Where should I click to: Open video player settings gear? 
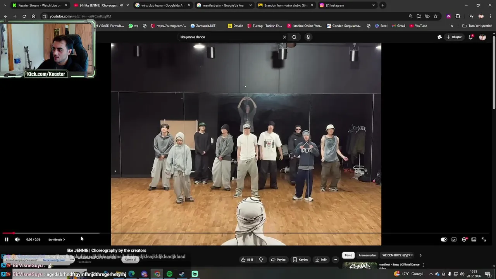click(x=464, y=239)
